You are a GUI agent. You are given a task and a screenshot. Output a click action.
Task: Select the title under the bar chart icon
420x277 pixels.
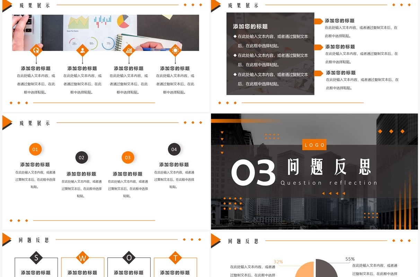[129, 69]
